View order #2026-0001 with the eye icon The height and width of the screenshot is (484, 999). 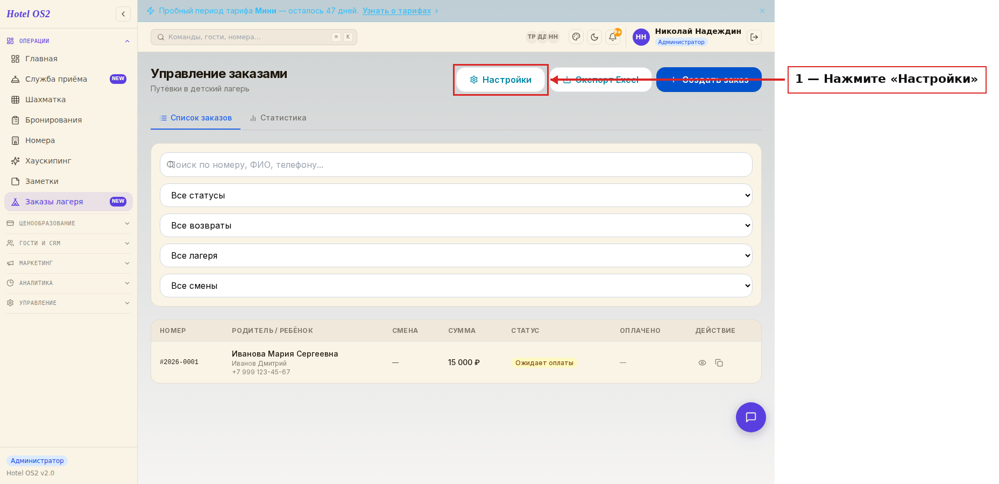click(702, 363)
